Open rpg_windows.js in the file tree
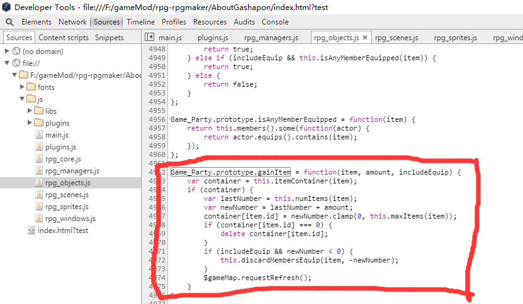 point(70,219)
